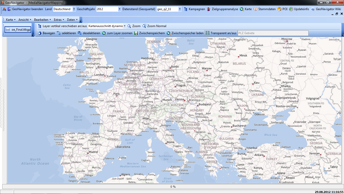Click Zwischenspeichern save icon
This screenshot has height=194, width=344.
(x=136, y=33)
